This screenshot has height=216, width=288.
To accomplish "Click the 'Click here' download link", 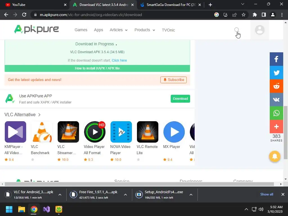I will coord(119,60).
